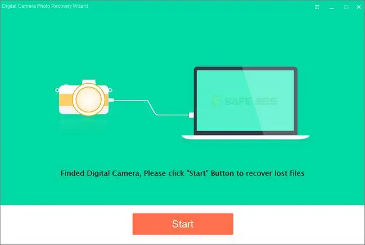Minimize the Photo Recovery Wizard window
The width and height of the screenshot is (365, 245).
coord(332,8)
